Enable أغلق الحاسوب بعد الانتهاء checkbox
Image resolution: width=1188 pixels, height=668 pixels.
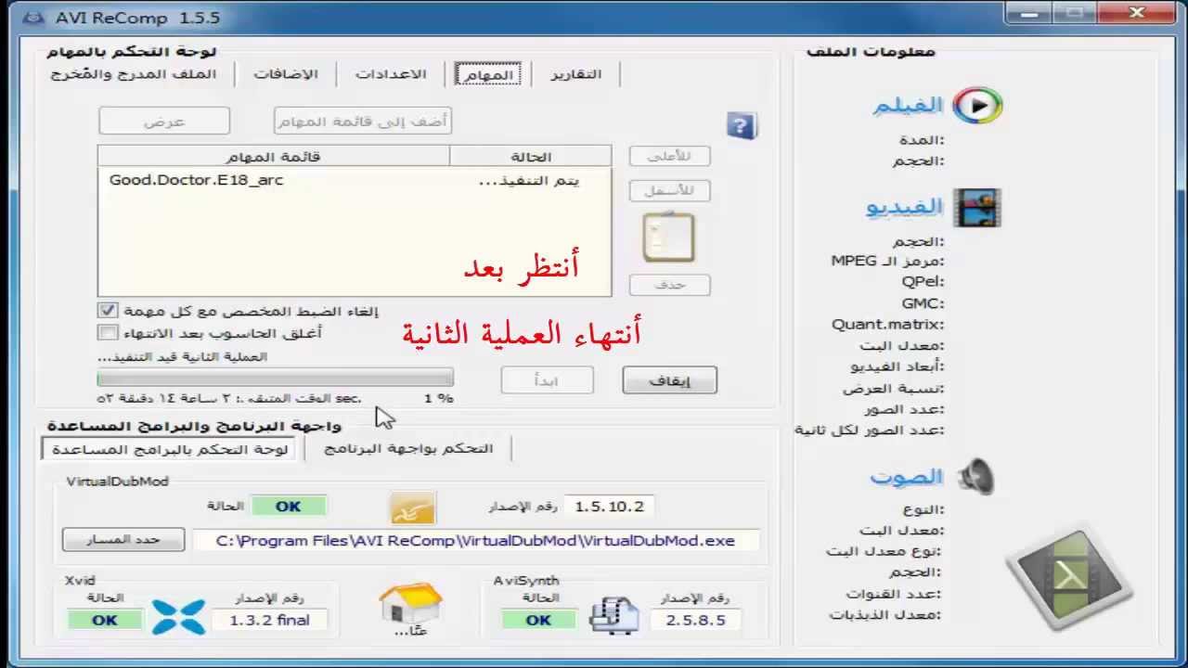pos(108,332)
